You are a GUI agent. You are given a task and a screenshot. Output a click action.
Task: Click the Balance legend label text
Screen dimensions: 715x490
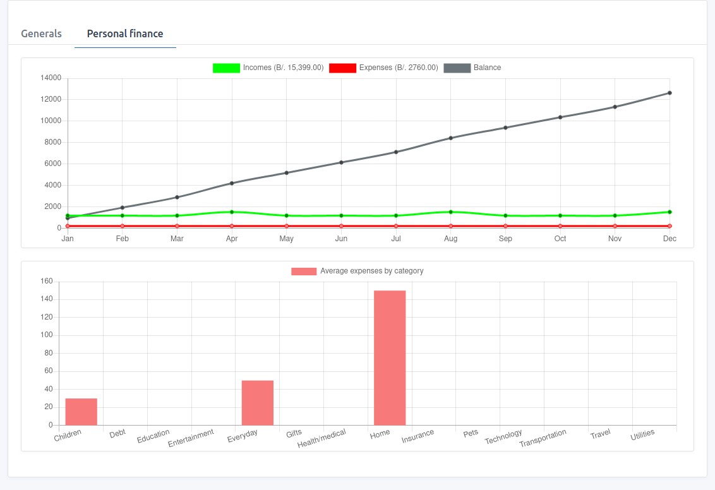click(487, 68)
